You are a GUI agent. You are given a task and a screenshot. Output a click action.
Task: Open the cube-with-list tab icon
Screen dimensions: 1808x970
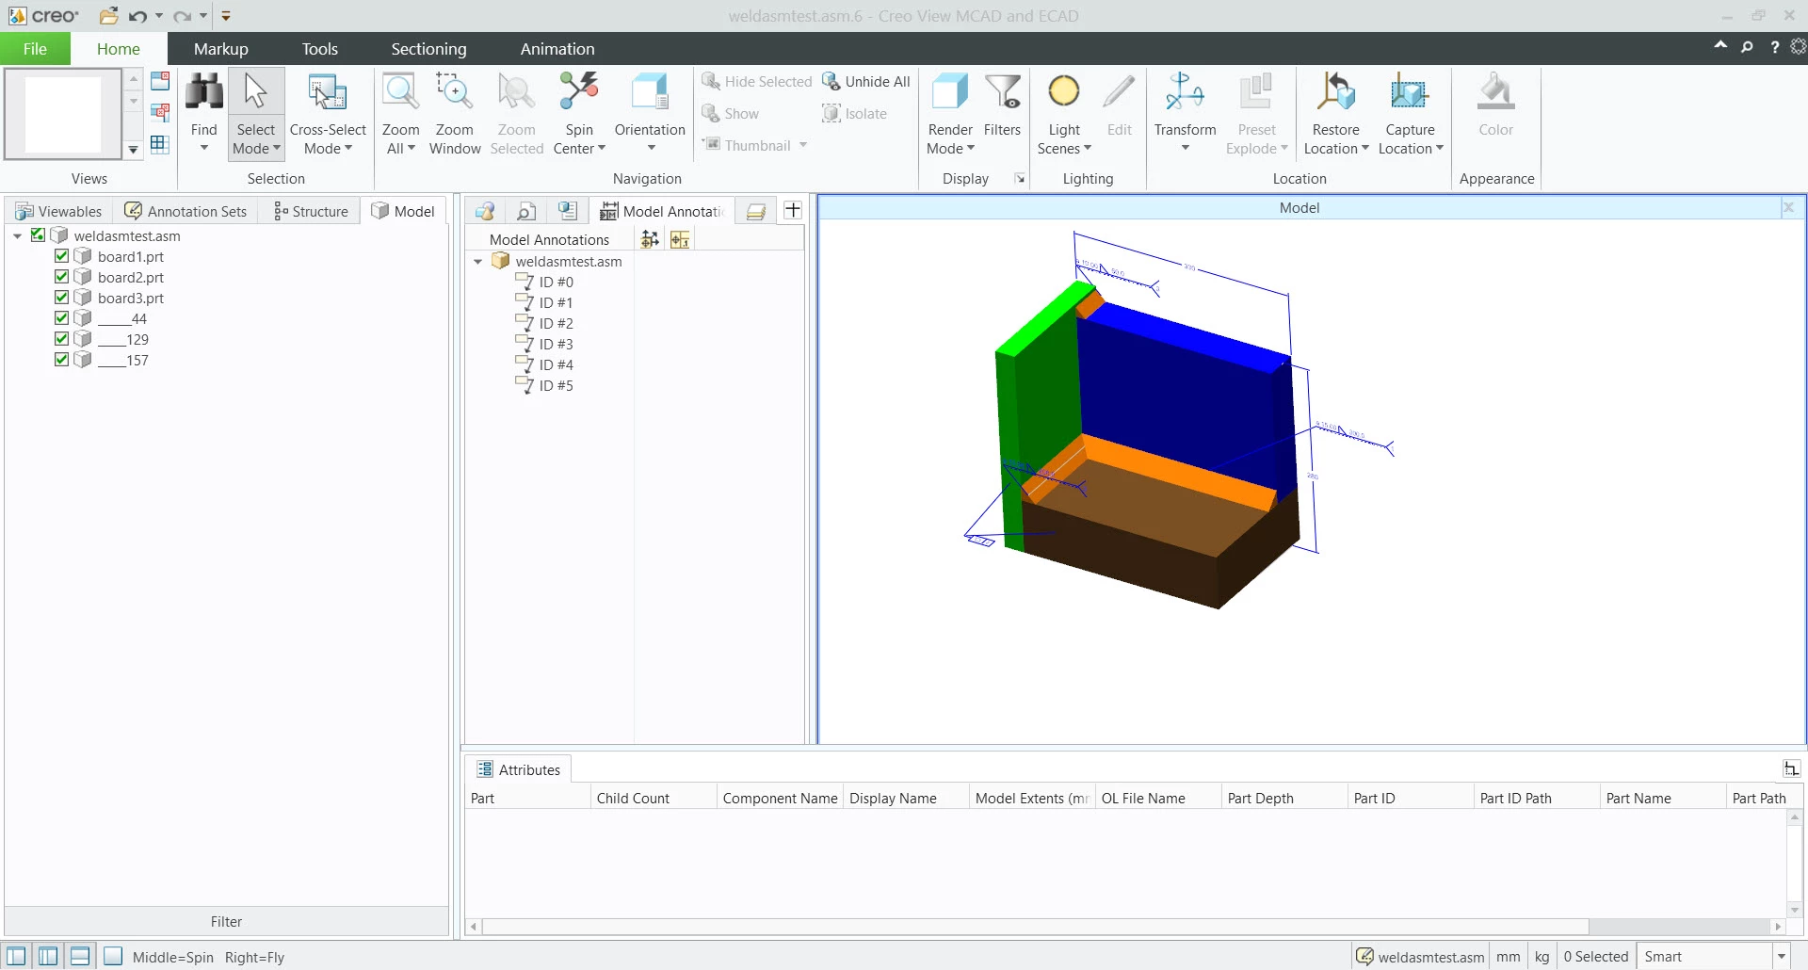point(568,211)
